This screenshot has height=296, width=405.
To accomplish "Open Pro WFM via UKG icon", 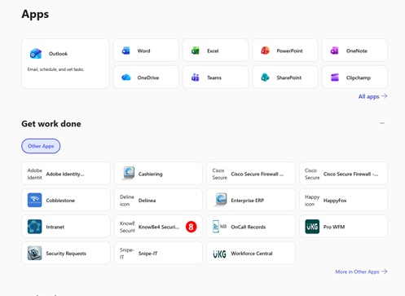I will point(312,227).
